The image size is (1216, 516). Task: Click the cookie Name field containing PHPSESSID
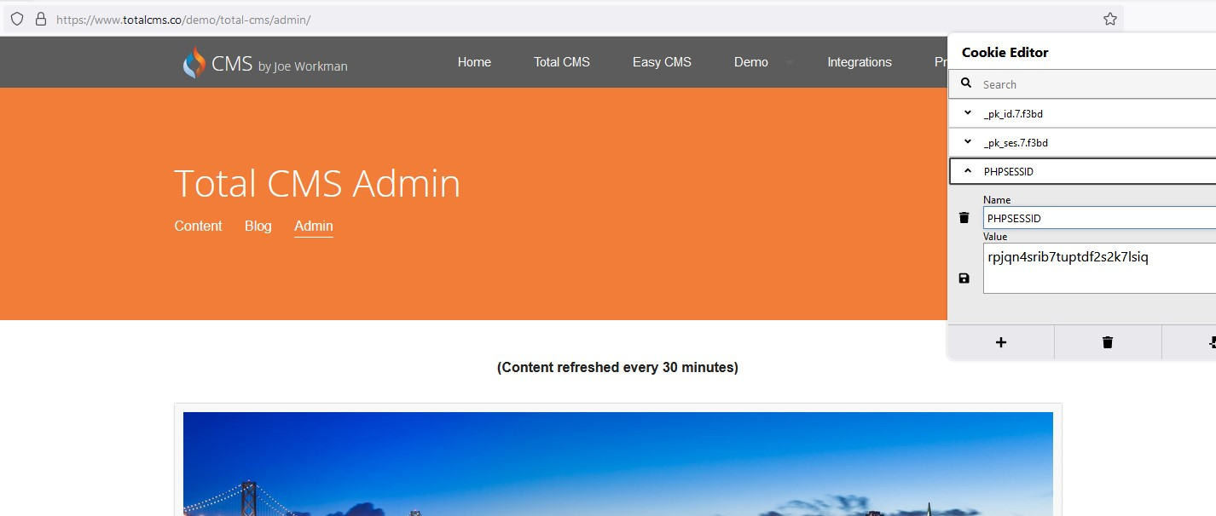(1099, 218)
